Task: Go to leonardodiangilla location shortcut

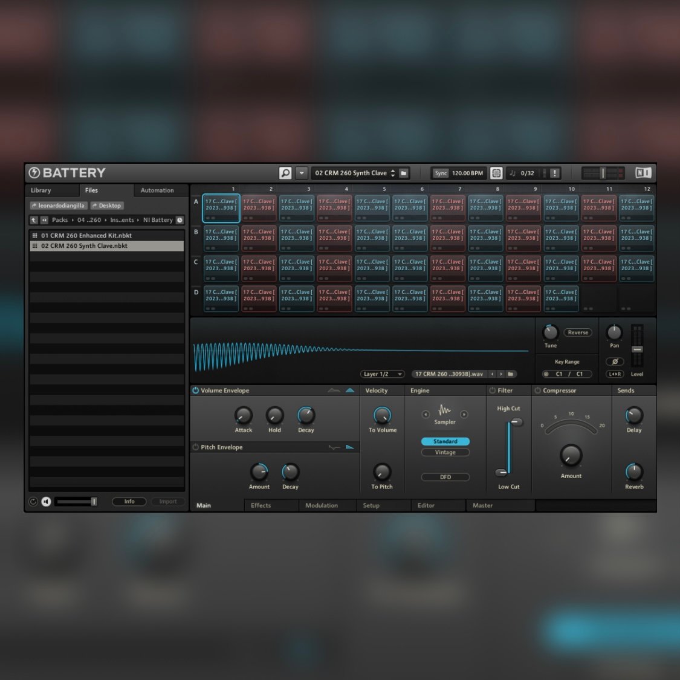Action: (x=58, y=206)
